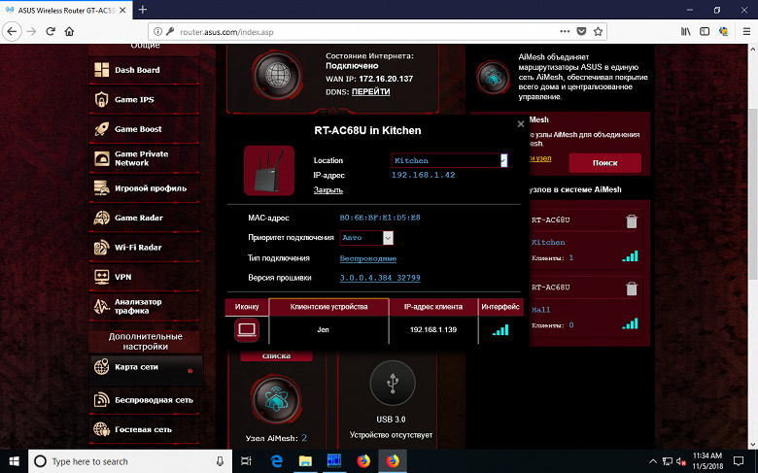Click the Беспроводные connection type link
758x473 pixels.
368,258
